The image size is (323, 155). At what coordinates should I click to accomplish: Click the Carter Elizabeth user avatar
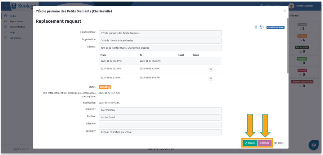(x=291, y=6)
